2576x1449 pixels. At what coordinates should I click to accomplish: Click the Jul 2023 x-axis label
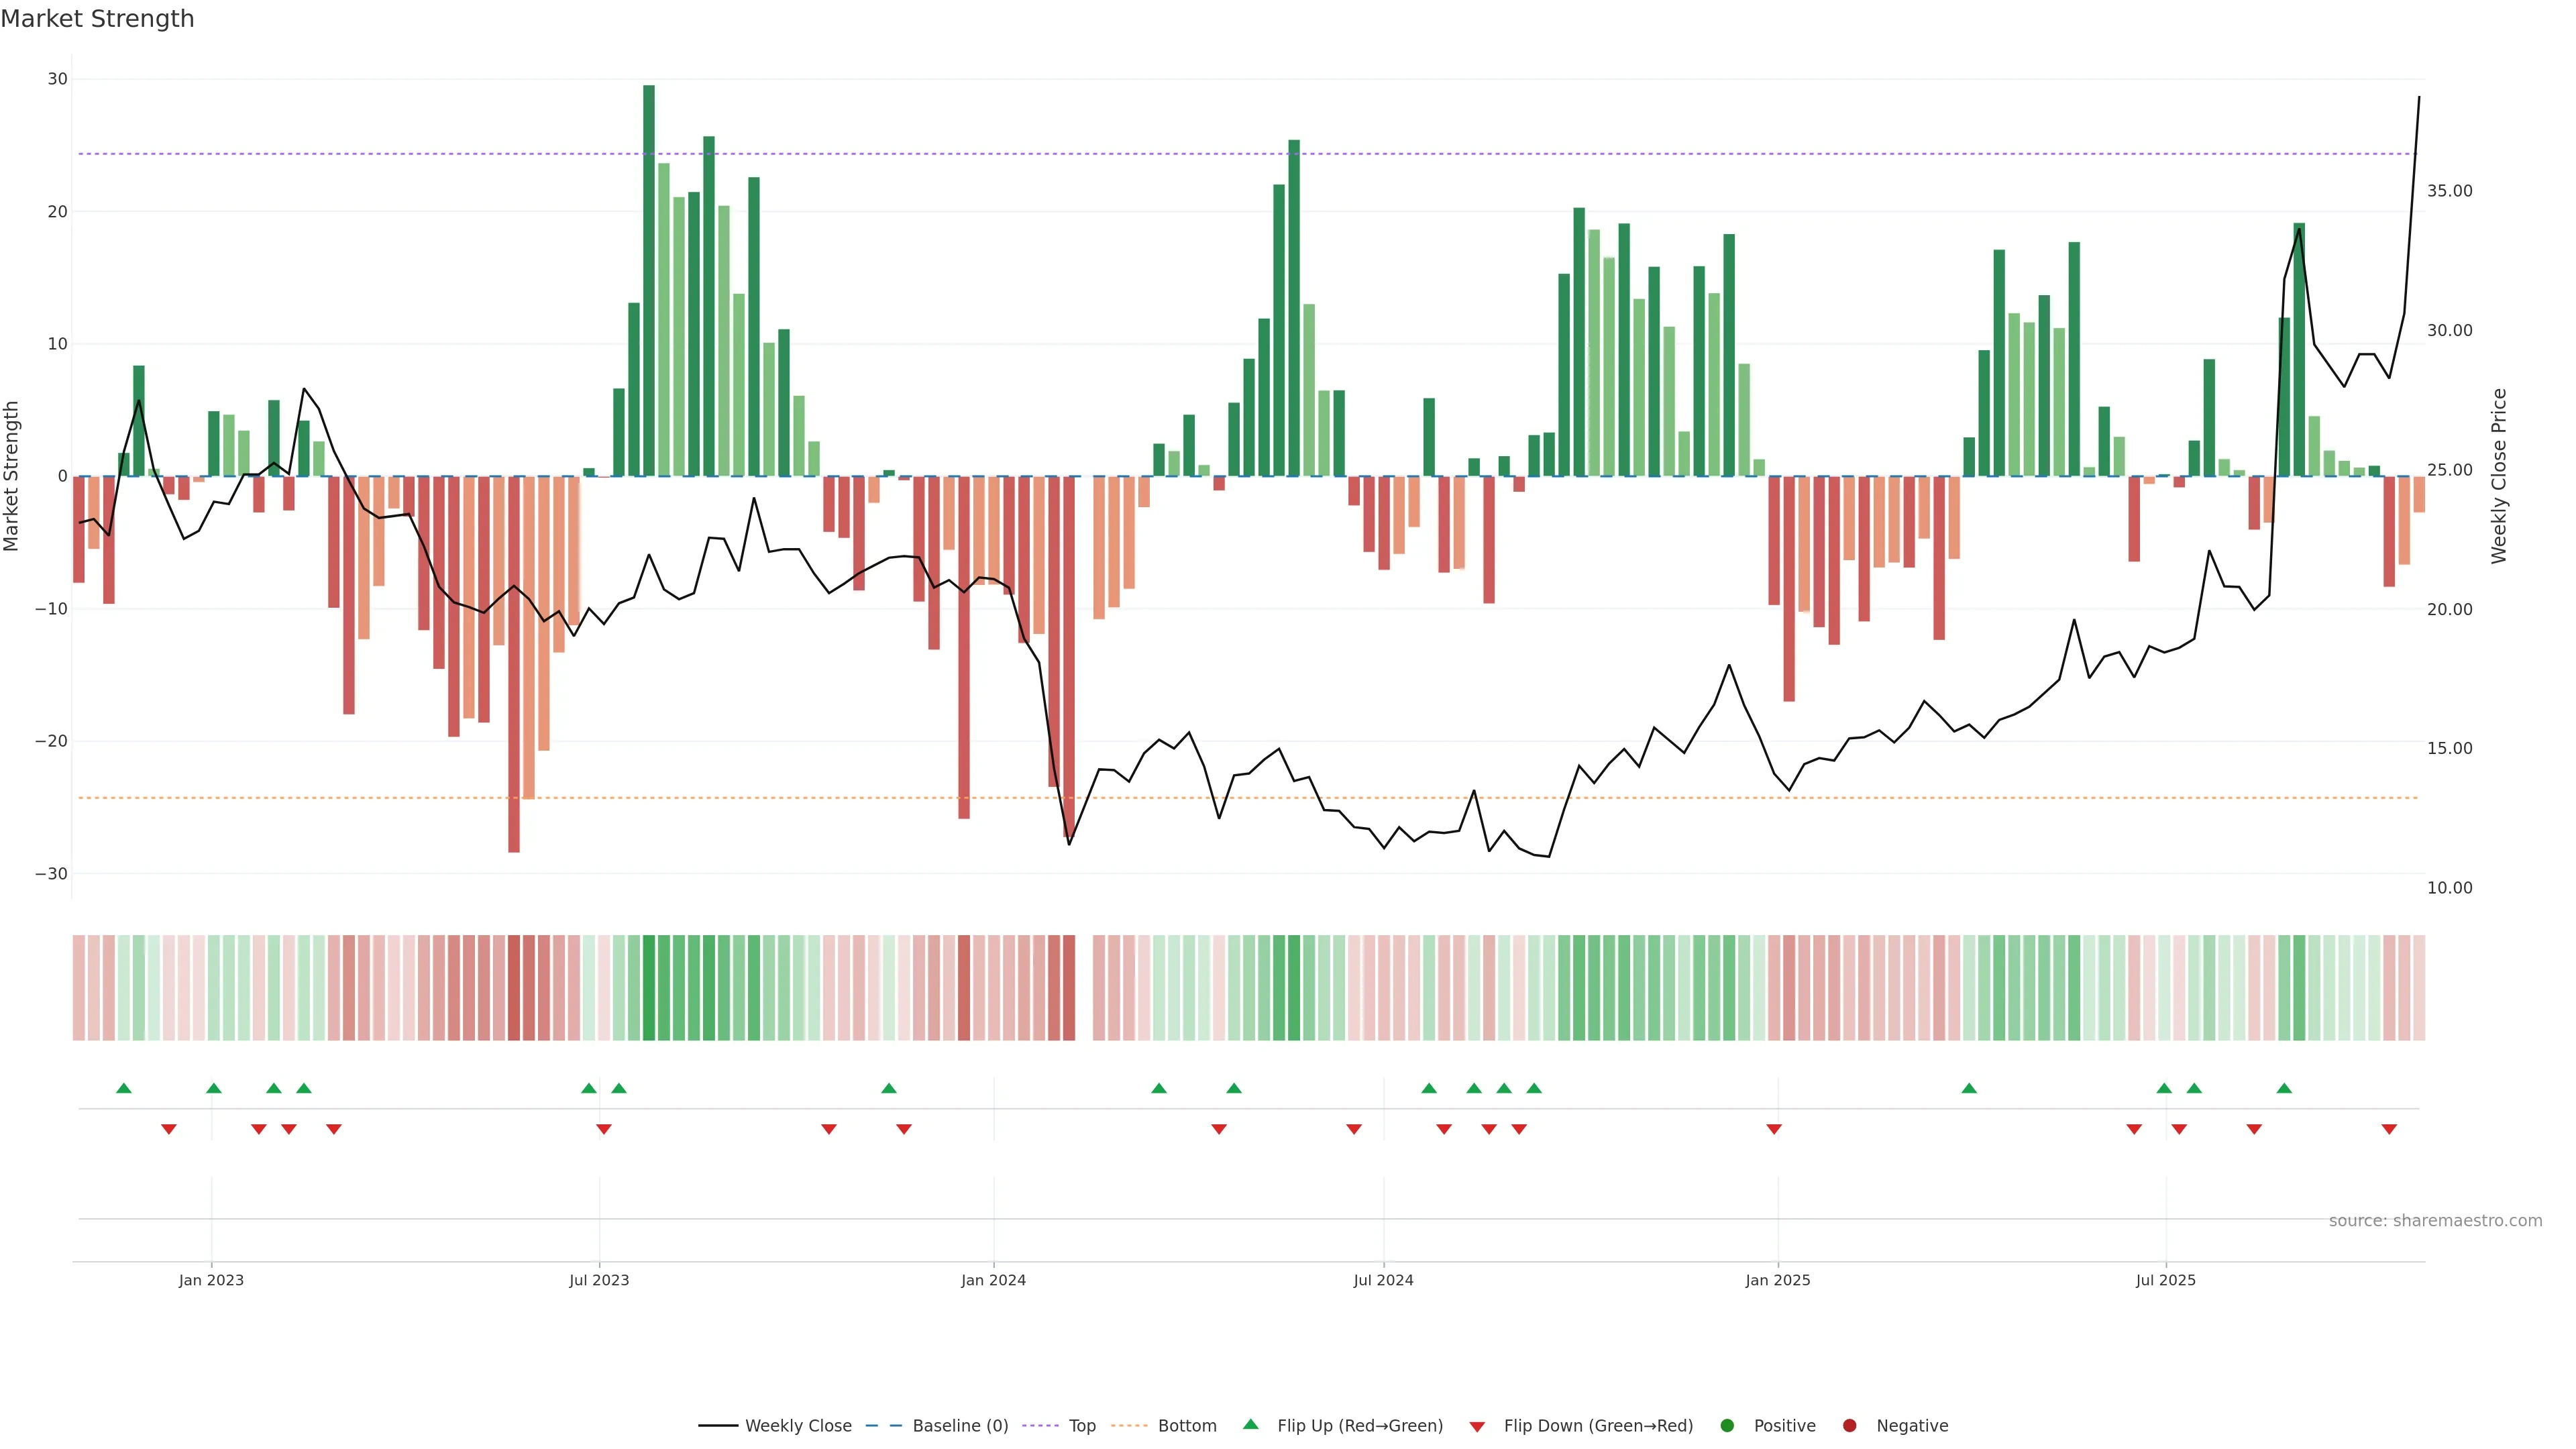click(x=599, y=1280)
